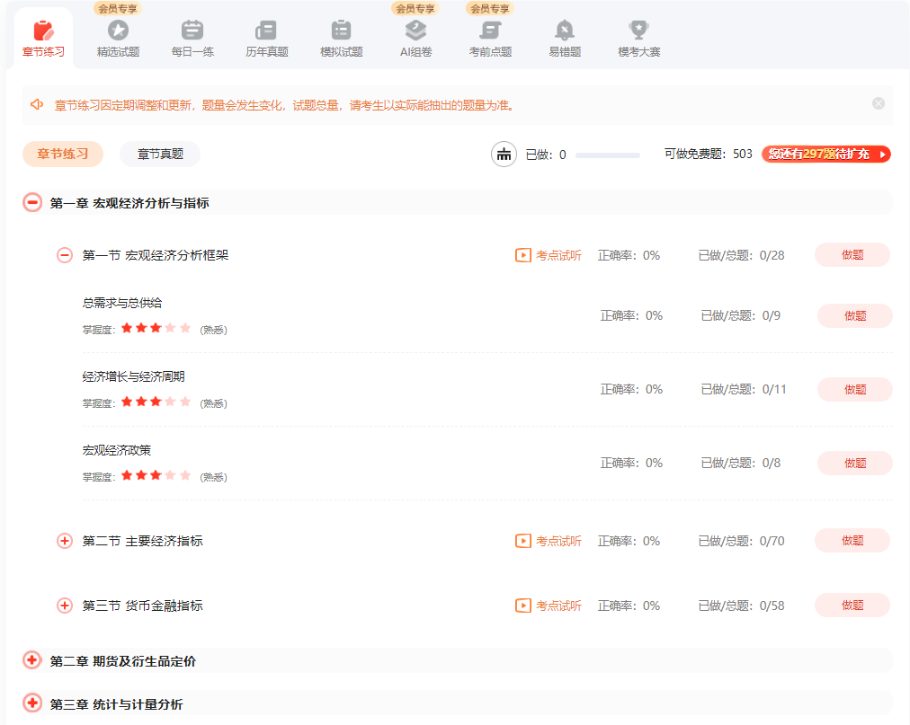Image resolution: width=910 pixels, height=725 pixels.
Task: Collapse 第一章 宏观经济分析与指标
Action: [32, 202]
